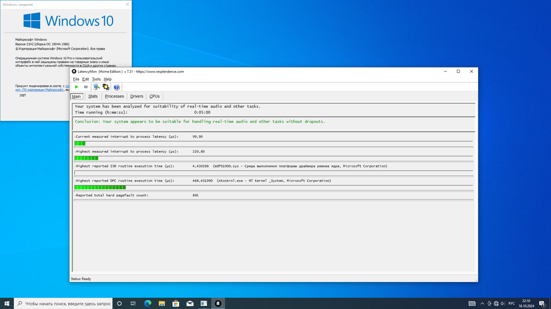This screenshot has width=551, height=309.
Task: Open Microsoft Store from the taskbar
Action: click(x=176, y=303)
